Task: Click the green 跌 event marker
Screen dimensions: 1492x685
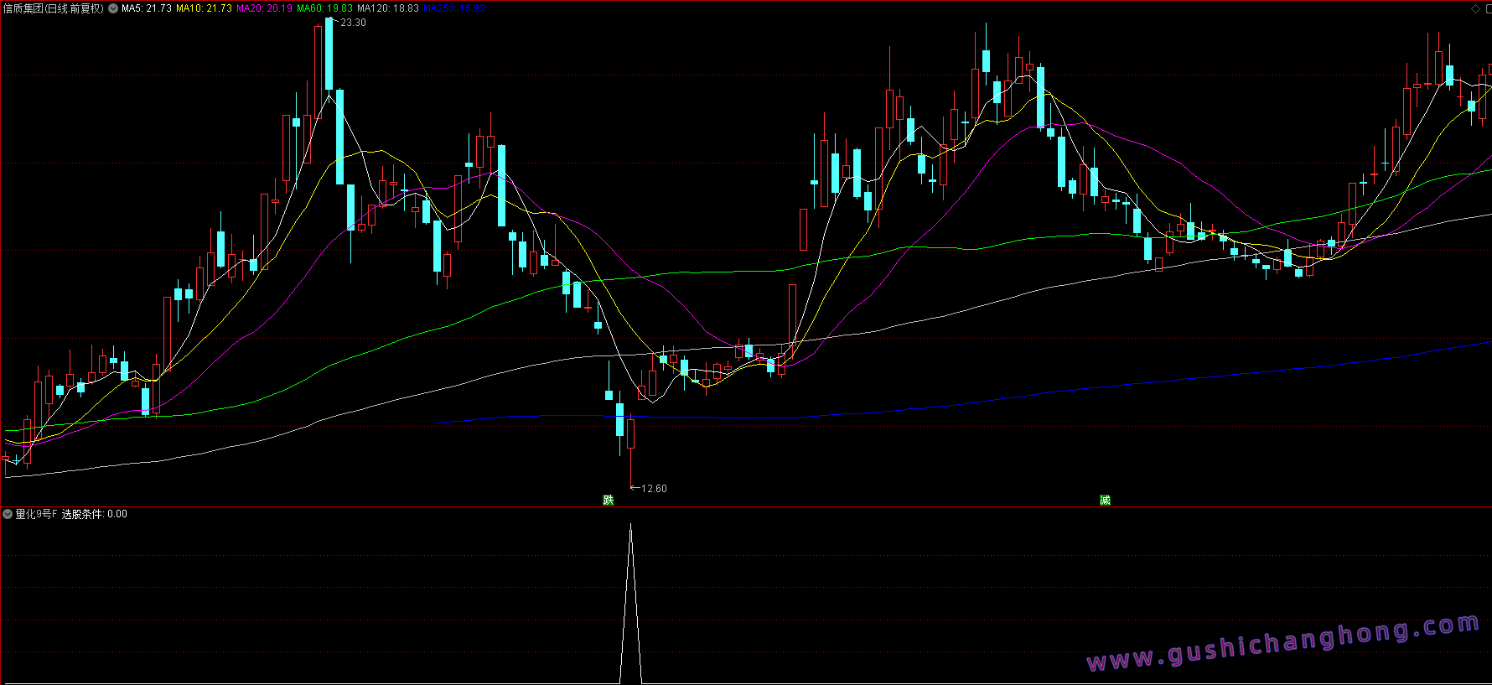Action: coord(609,500)
